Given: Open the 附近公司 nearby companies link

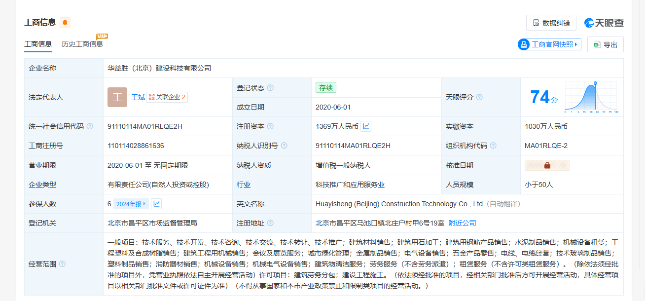Looking at the screenshot, I should pos(462,223).
